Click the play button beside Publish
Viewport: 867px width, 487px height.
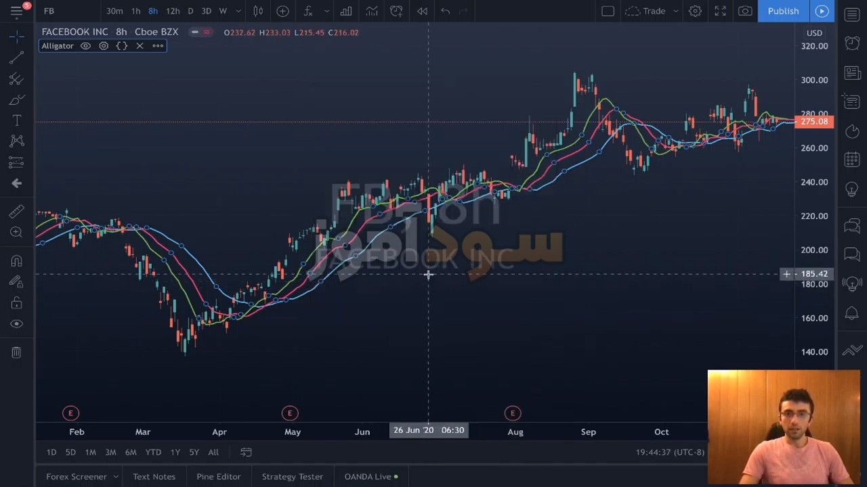[822, 11]
